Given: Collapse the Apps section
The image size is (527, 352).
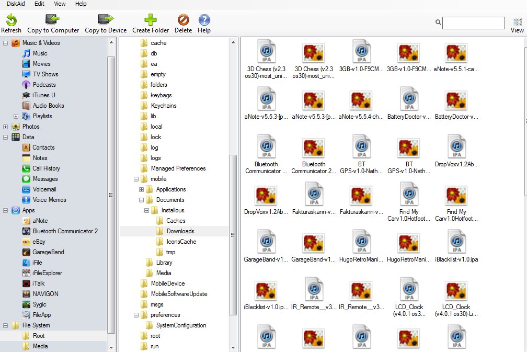Looking at the screenshot, I should point(5,210).
